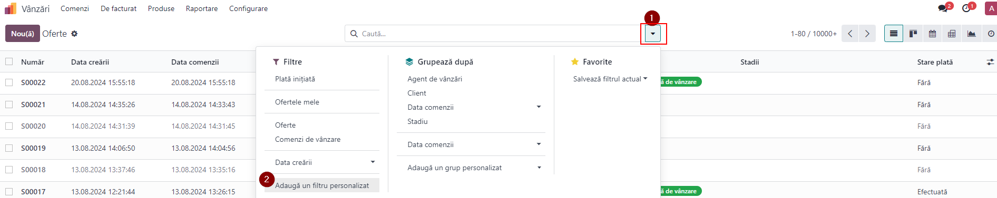Toggle the select-all header checkbox
This screenshot has width=997, height=198.
[9, 61]
